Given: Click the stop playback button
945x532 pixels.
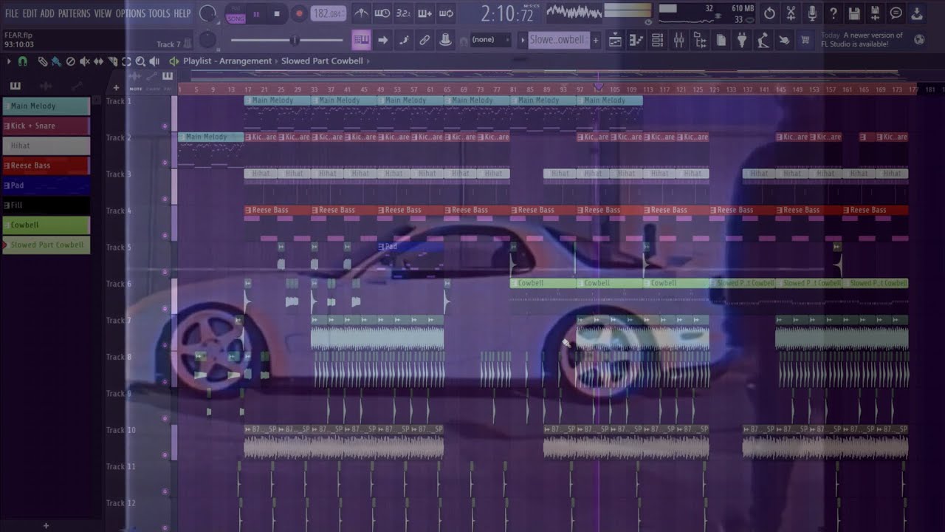Looking at the screenshot, I should pyautogui.click(x=277, y=13).
